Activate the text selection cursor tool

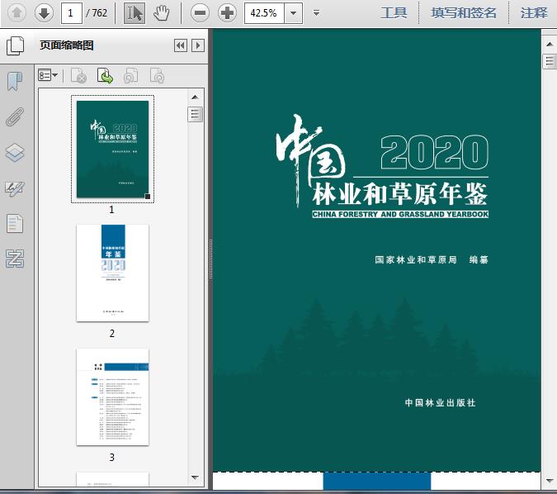135,13
